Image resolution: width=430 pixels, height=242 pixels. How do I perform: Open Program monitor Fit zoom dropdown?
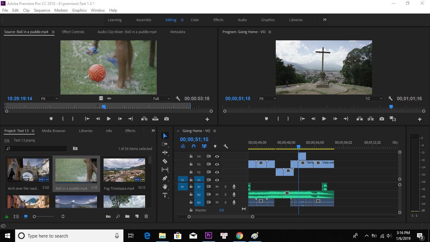click(267, 99)
